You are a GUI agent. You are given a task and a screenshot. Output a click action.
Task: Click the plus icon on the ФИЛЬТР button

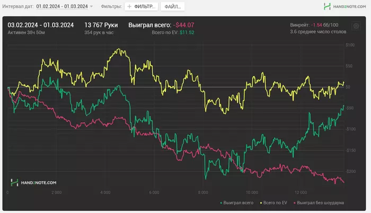pyautogui.click(x=129, y=6)
